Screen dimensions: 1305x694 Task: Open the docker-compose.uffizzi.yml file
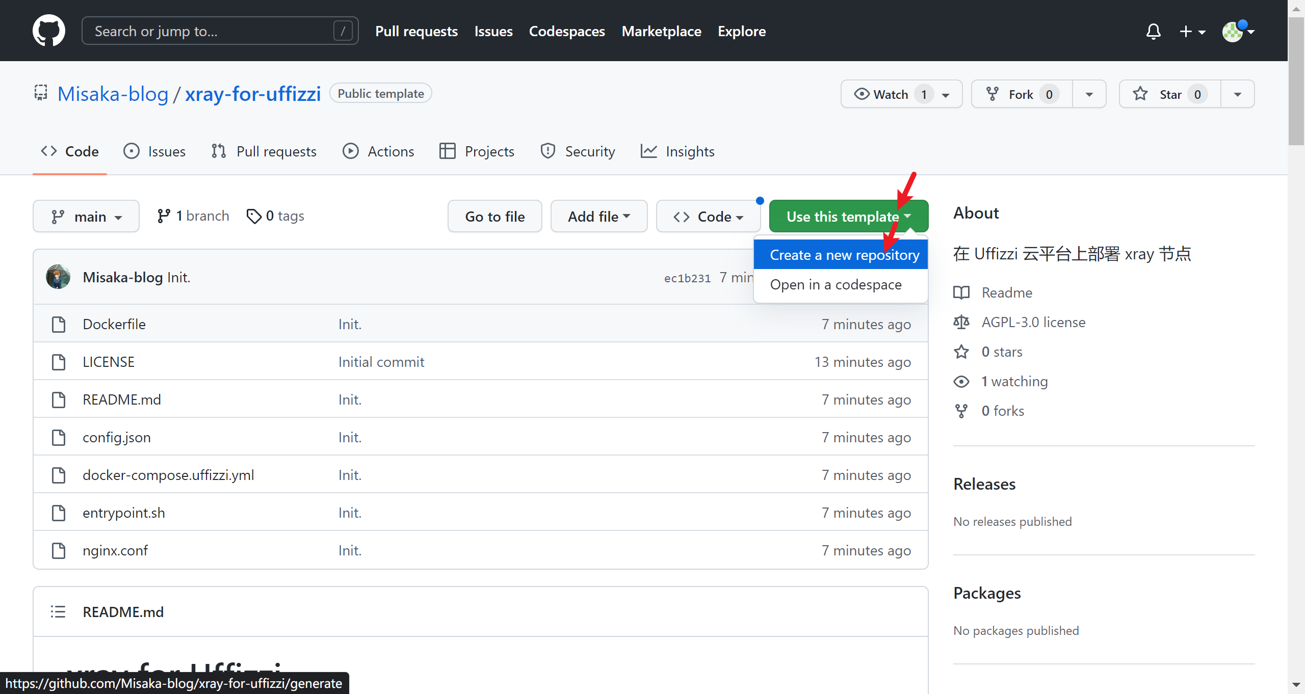pos(168,475)
